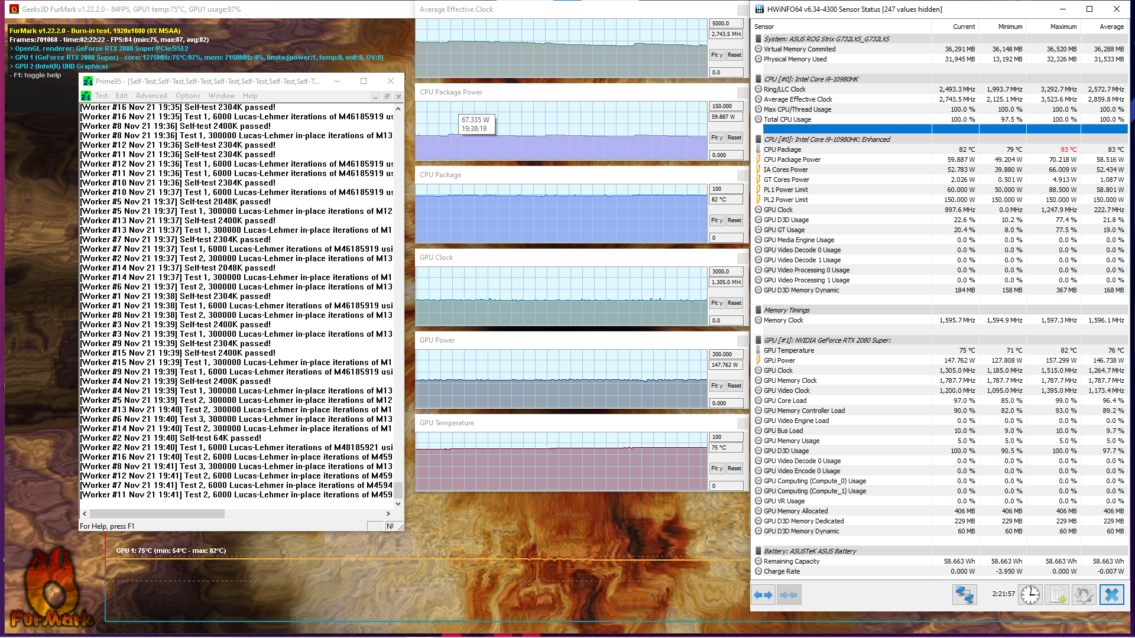Select Virtual Memory Commited row

pos(941,49)
